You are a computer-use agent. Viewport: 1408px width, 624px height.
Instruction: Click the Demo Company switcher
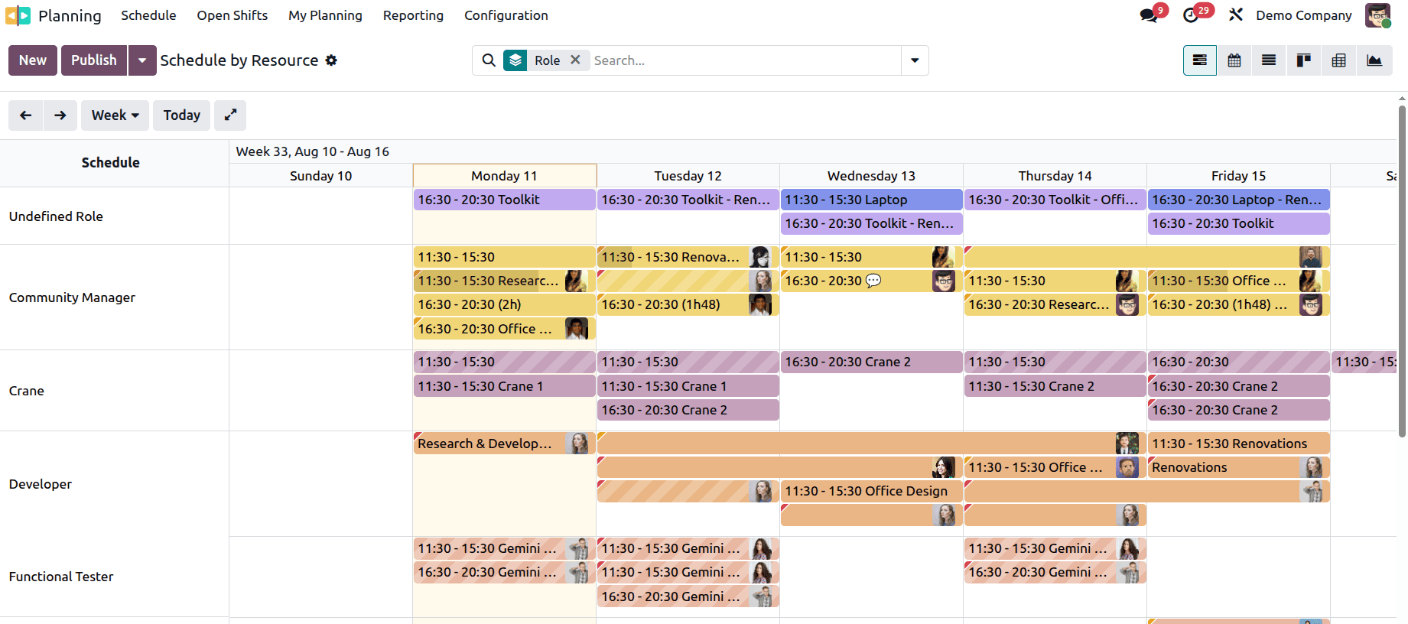1304,15
